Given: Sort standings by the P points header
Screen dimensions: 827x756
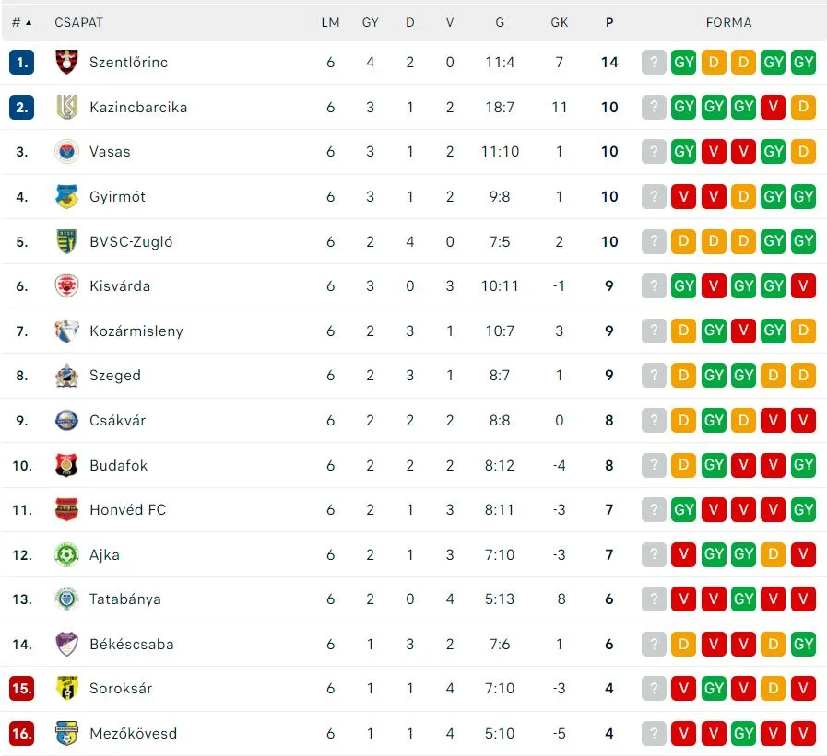Looking at the screenshot, I should tap(609, 22).
